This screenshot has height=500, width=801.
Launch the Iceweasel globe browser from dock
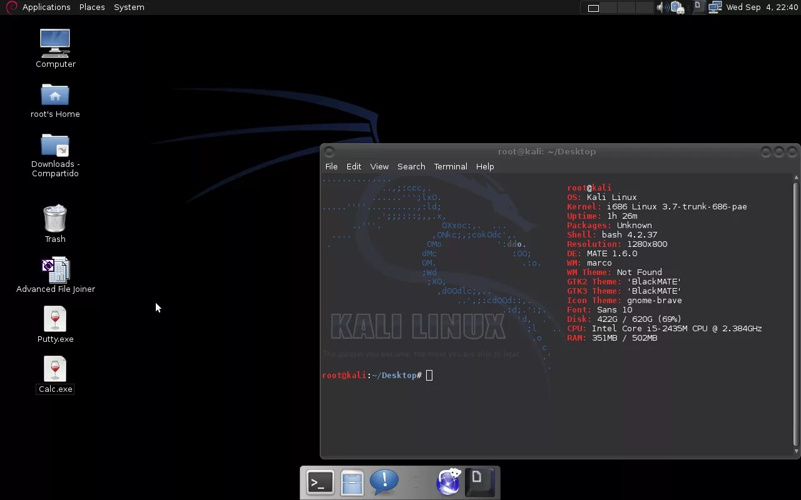coord(448,482)
